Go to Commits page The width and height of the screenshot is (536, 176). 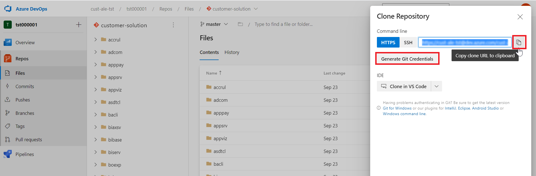pos(25,86)
